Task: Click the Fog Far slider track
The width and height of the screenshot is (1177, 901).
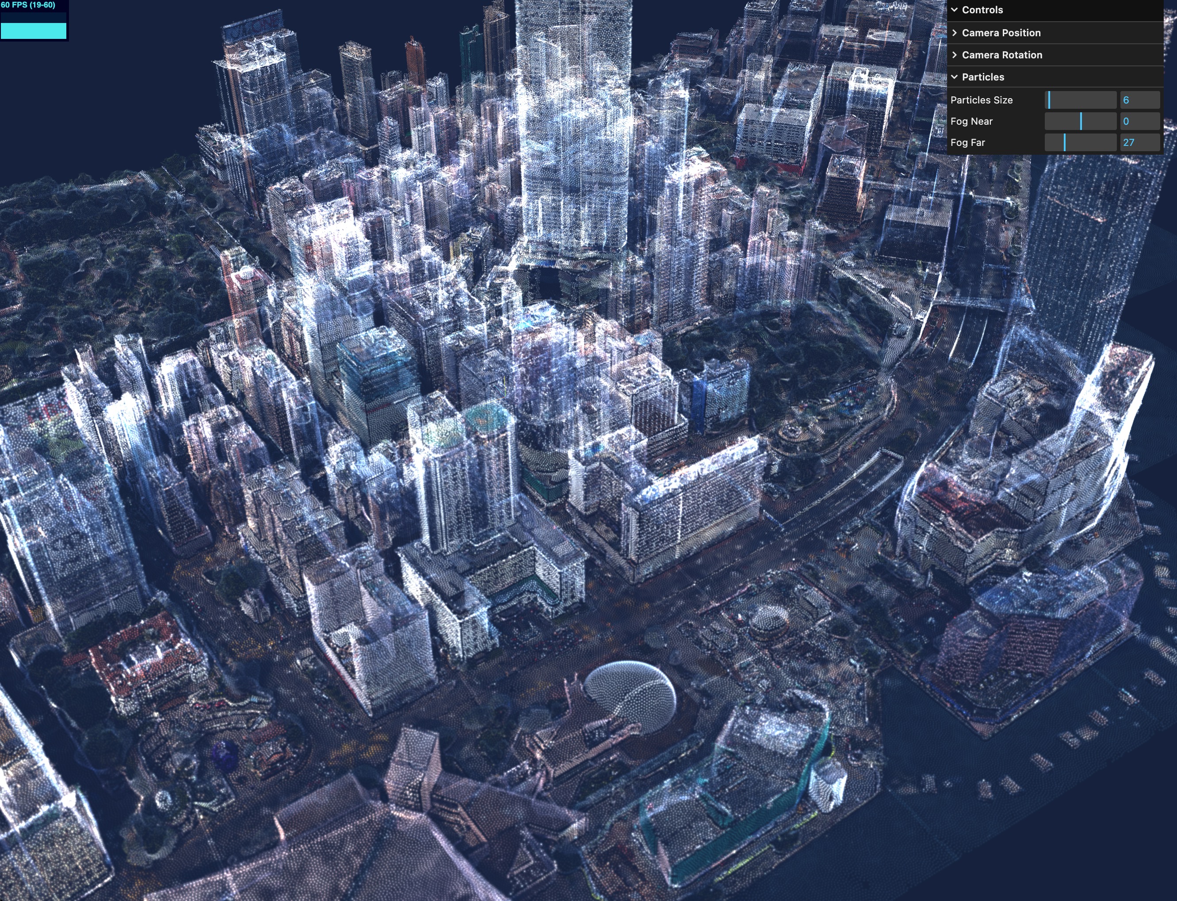Action: point(1081,143)
